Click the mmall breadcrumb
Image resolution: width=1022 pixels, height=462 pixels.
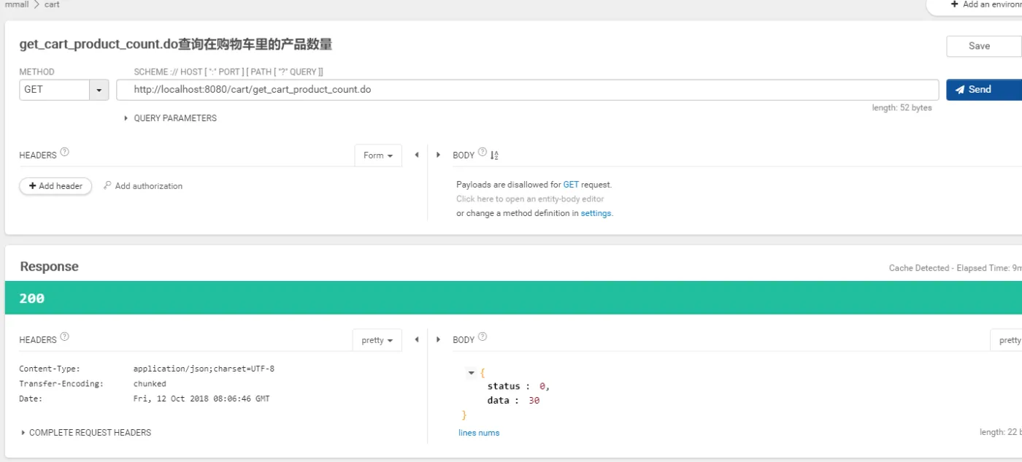16,4
